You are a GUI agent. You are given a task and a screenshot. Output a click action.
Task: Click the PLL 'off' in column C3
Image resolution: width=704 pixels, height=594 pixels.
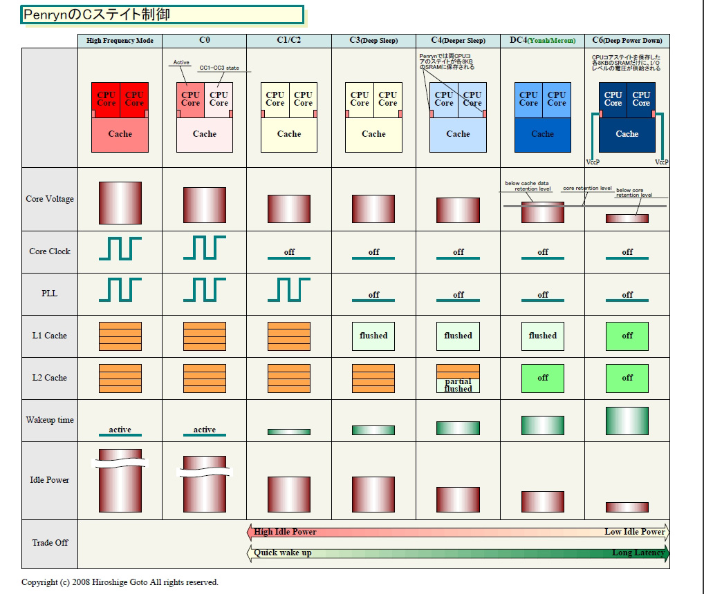[373, 296]
